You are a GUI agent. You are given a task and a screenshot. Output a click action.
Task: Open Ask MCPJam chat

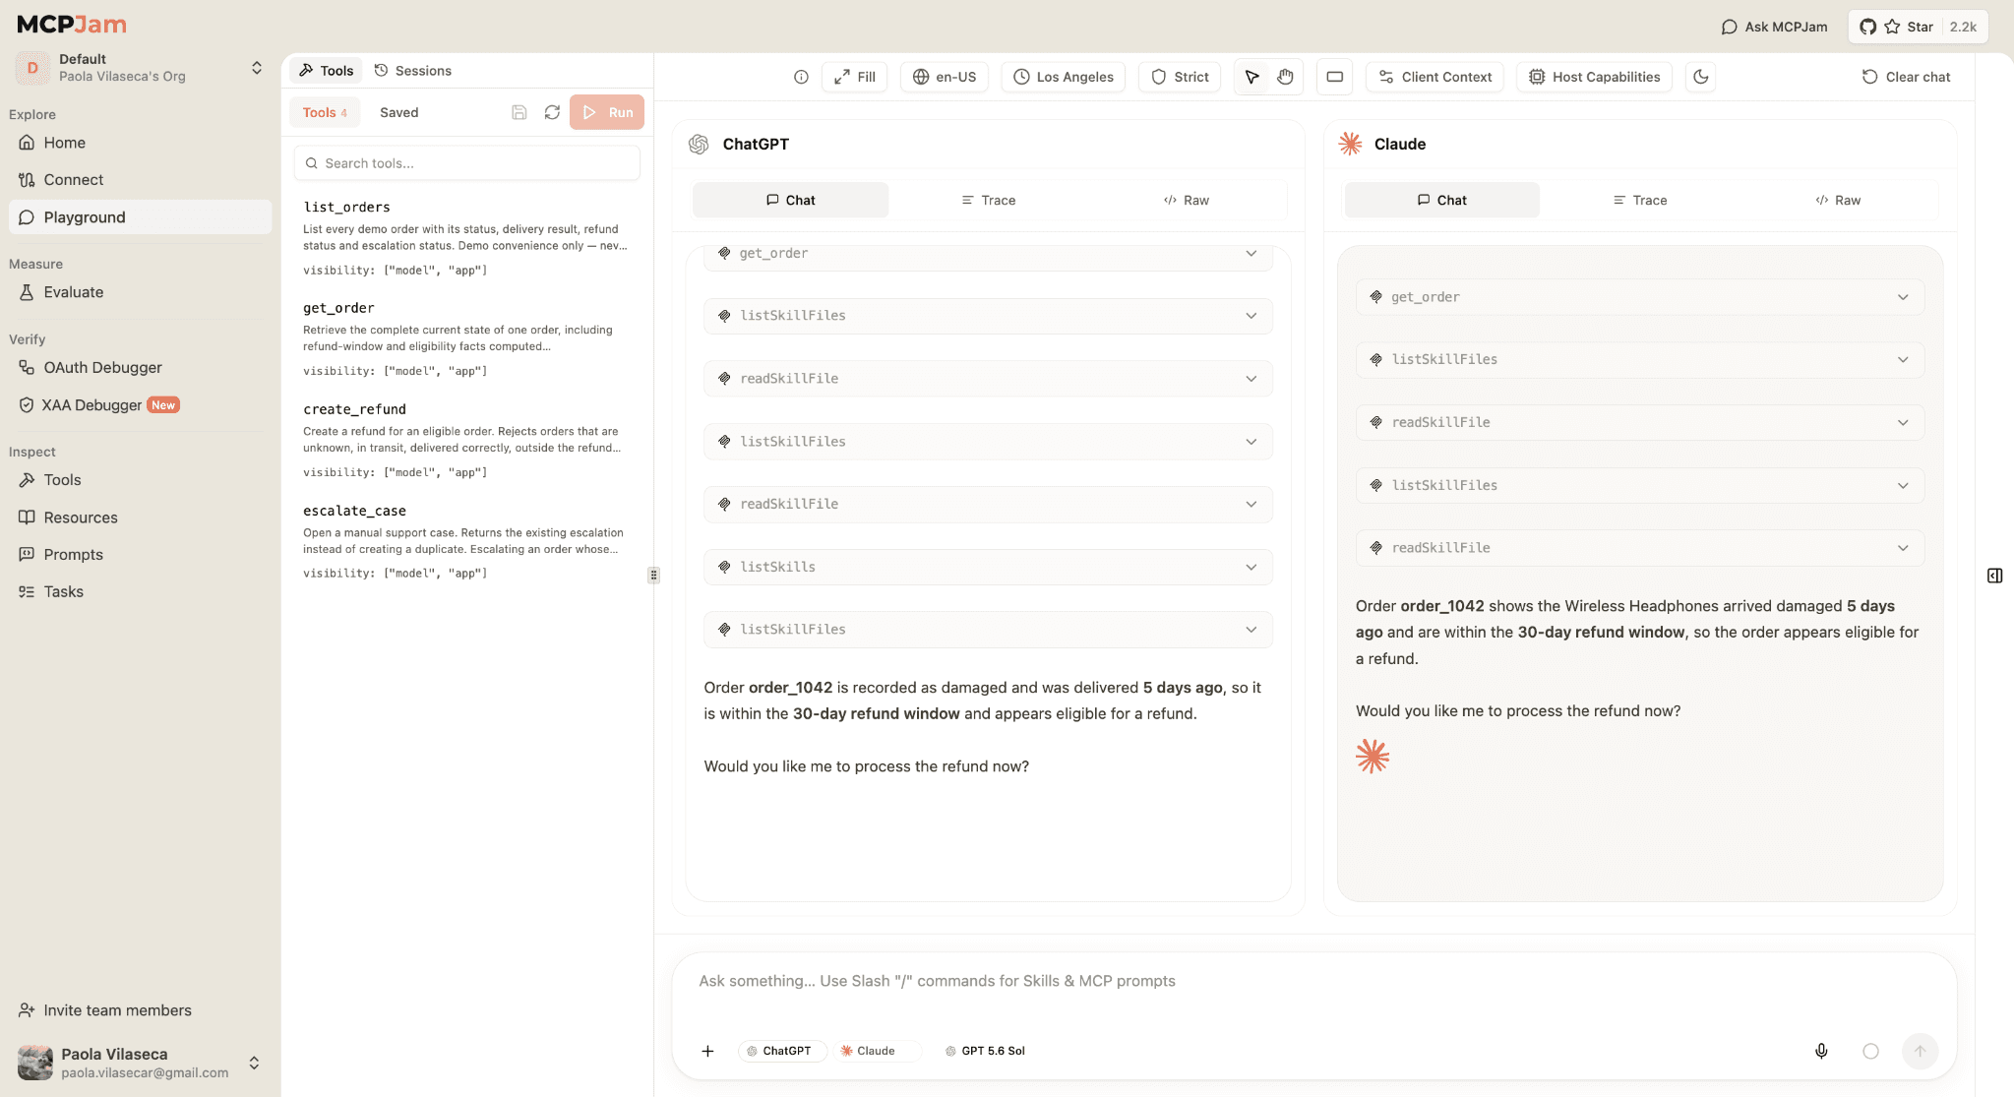tap(1774, 27)
